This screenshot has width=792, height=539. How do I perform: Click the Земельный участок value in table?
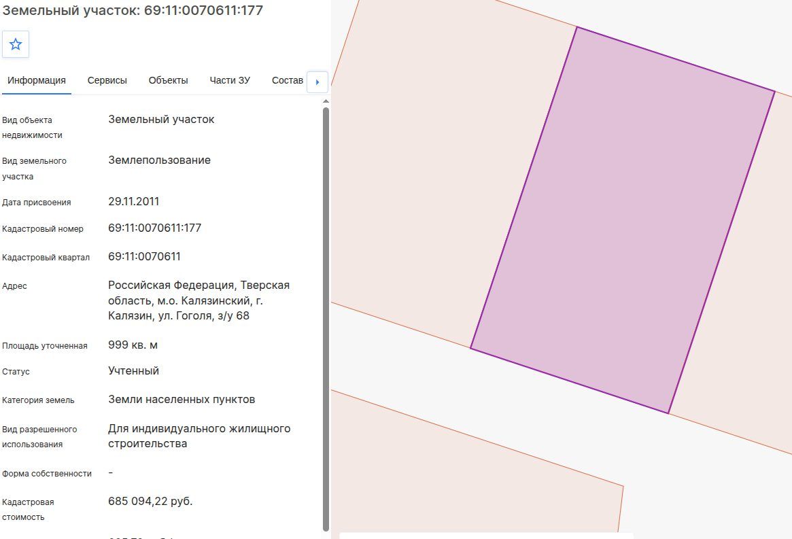click(x=161, y=119)
